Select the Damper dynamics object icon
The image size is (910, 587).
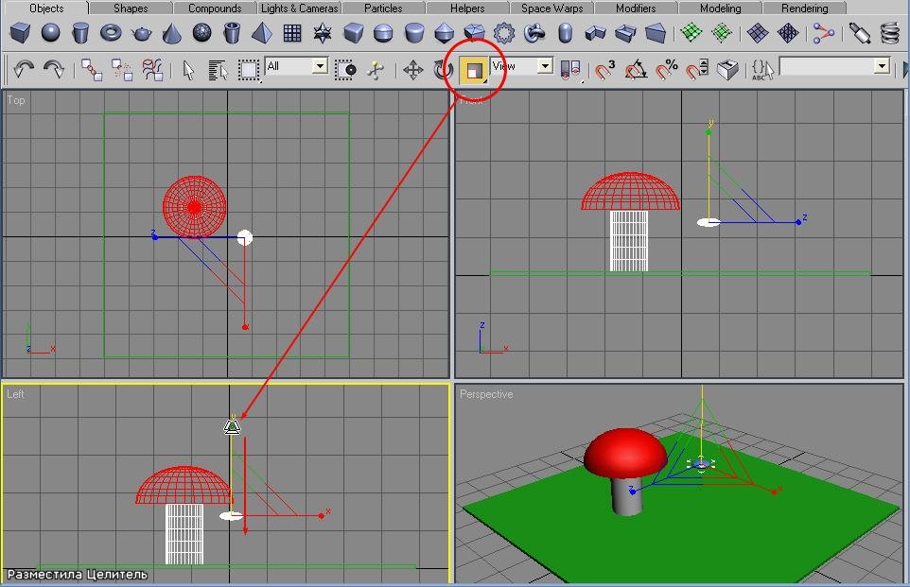coord(859,33)
